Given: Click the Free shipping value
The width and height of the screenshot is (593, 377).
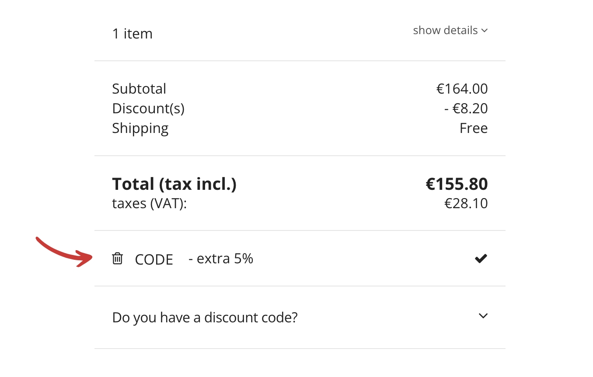Looking at the screenshot, I should tap(473, 128).
